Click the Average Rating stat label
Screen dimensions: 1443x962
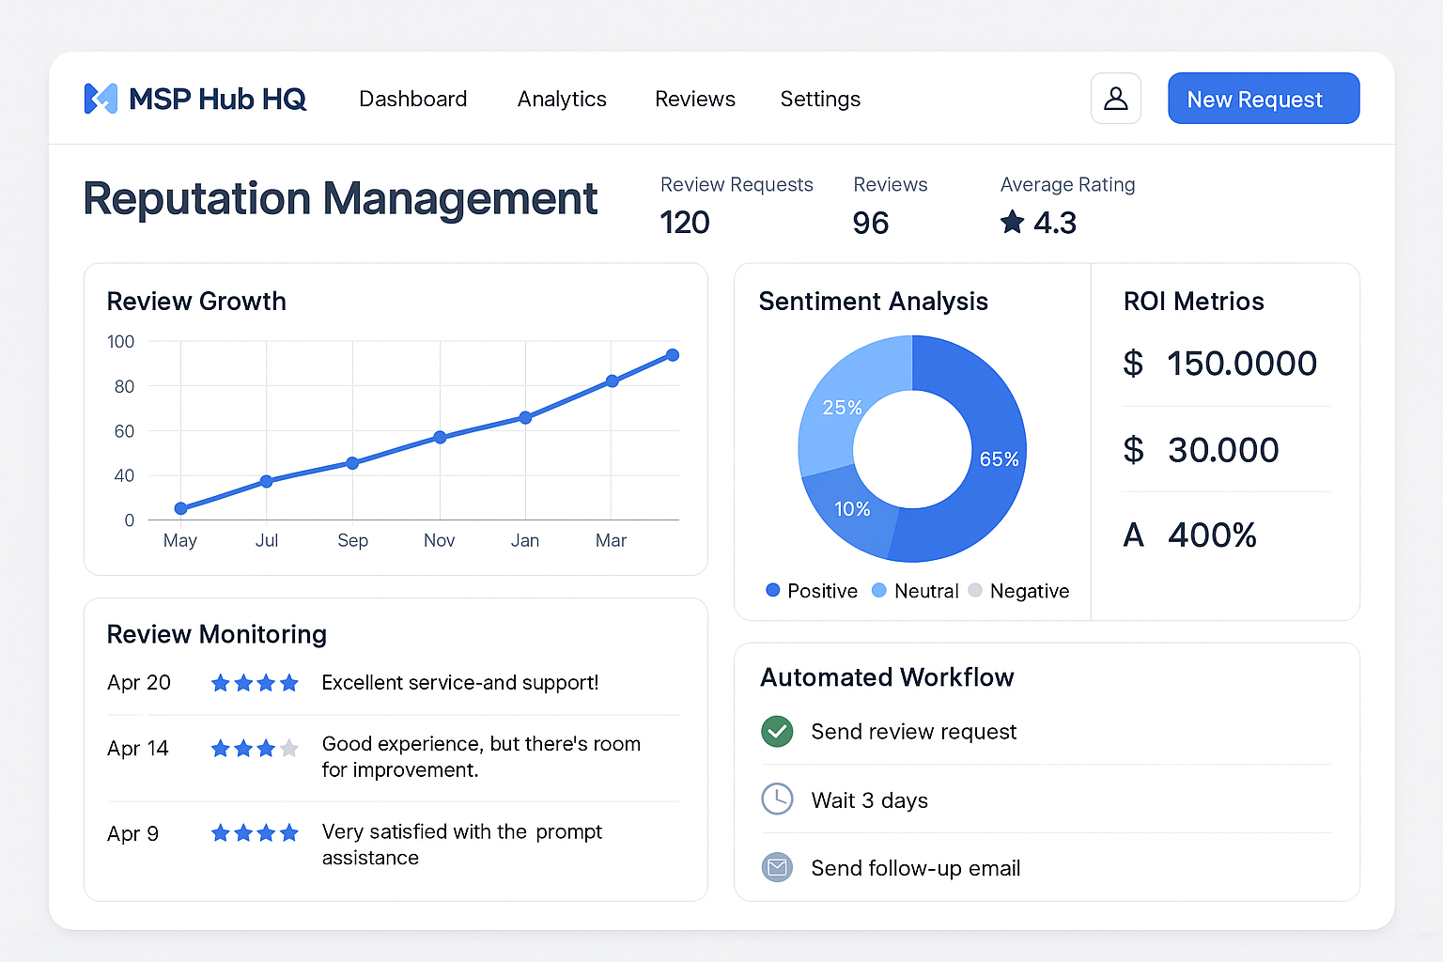click(x=1068, y=185)
